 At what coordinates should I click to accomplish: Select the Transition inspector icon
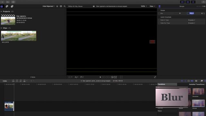pyautogui.click(x=159, y=6)
